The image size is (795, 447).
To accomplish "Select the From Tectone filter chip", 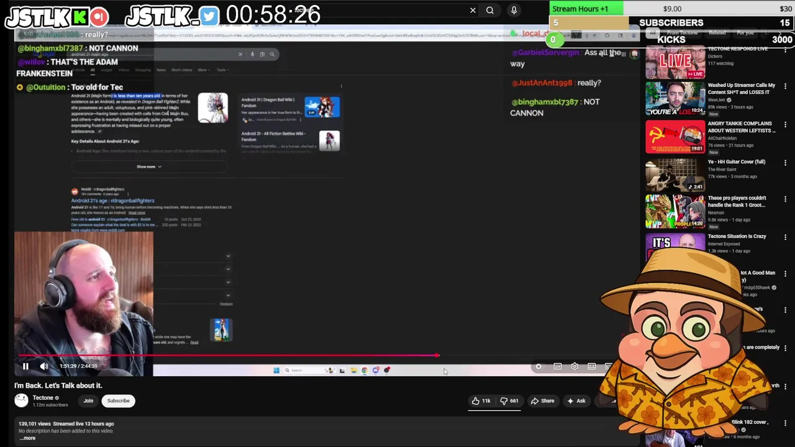I will (x=682, y=33).
